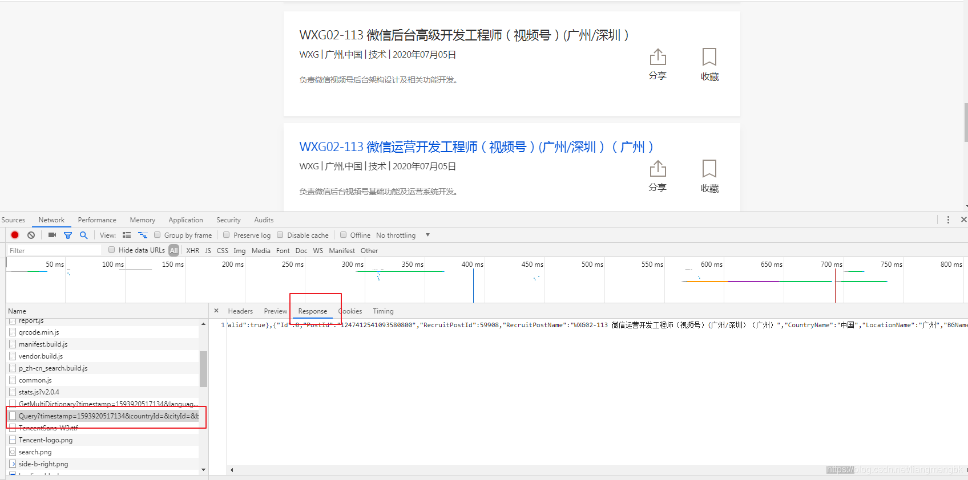The width and height of the screenshot is (968, 480).
Task: Clear the network log
Action: tap(31, 235)
